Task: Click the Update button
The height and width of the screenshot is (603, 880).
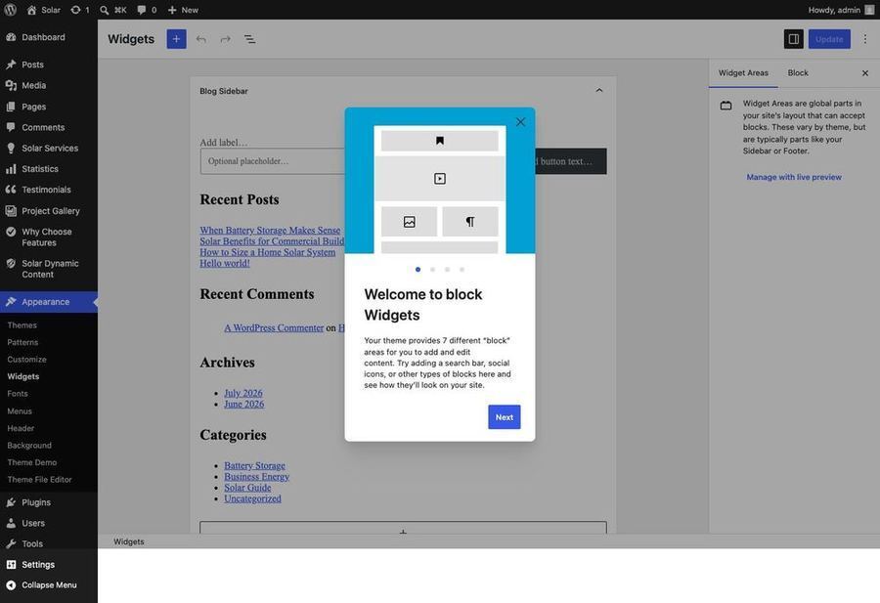Action: [x=829, y=39]
